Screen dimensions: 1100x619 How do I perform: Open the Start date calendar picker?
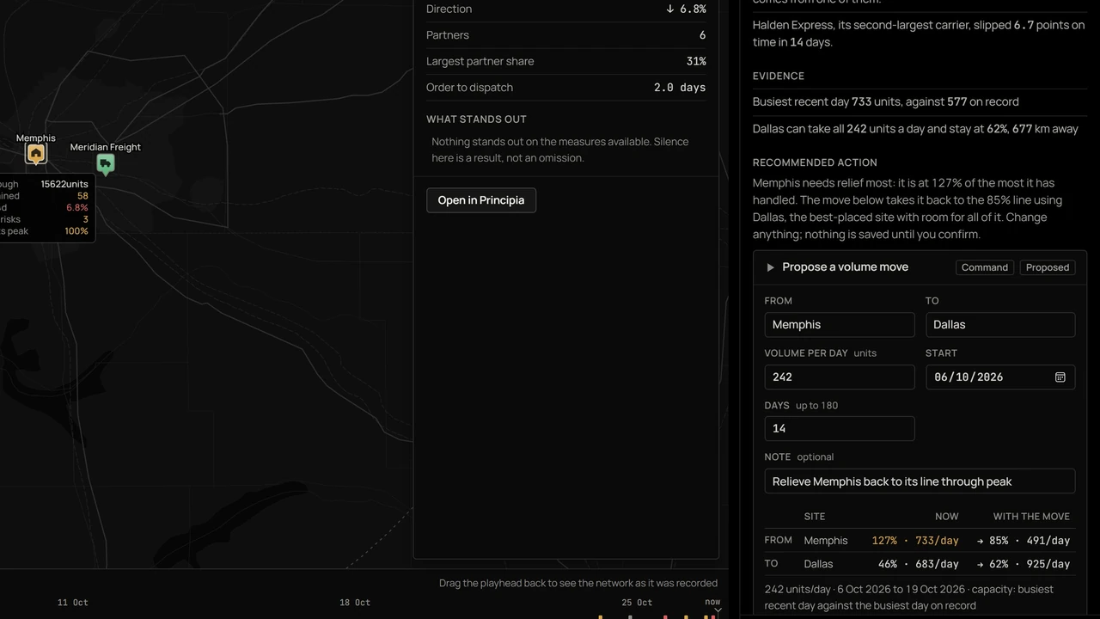[x=1060, y=377]
